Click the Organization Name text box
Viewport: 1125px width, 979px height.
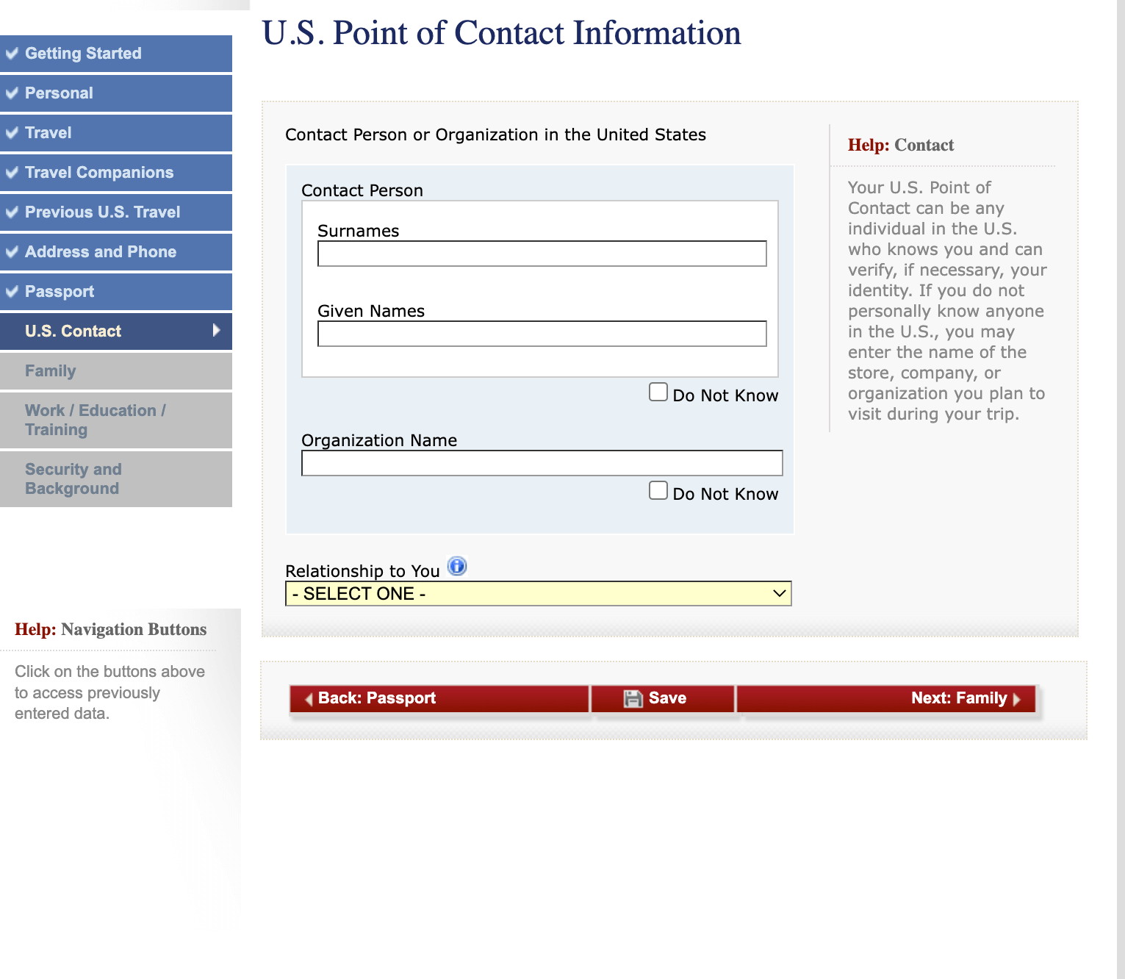[x=542, y=463]
